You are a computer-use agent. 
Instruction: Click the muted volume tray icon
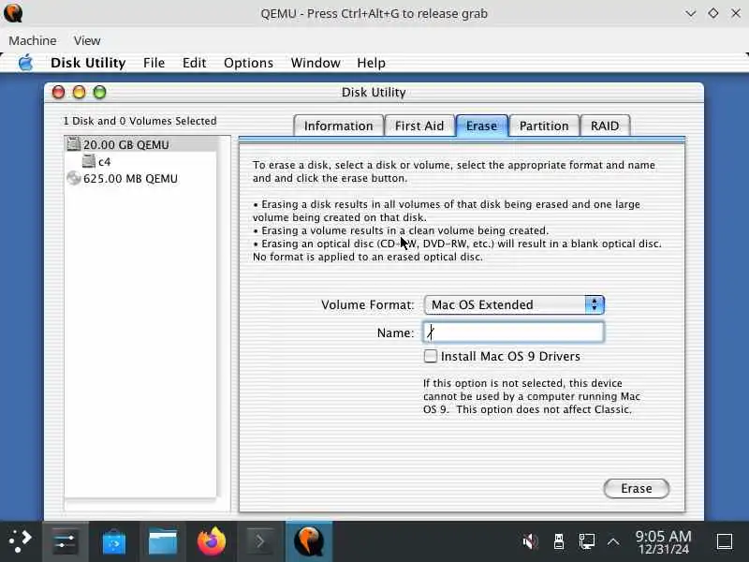530,541
